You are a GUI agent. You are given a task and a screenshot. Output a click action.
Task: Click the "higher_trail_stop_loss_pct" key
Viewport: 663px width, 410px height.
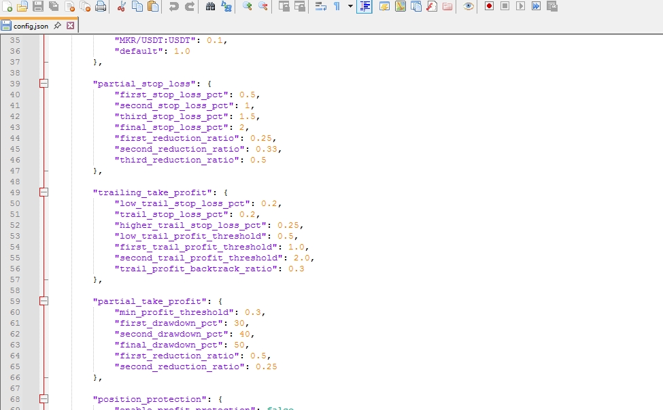tap(190, 225)
